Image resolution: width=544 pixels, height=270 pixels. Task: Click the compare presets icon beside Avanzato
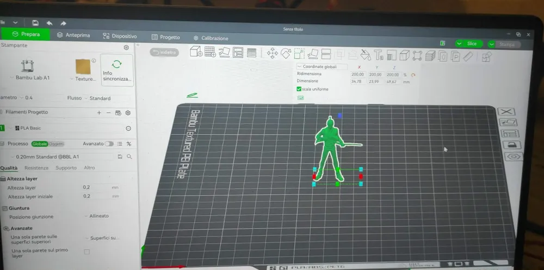(129, 144)
